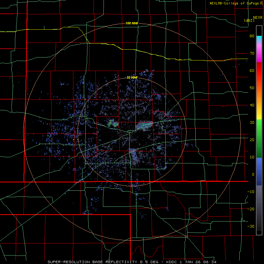Click the SUPER-RESOLUTION BASE REFLECTIVITY caption text
The image size is (264, 264).
click(x=92, y=262)
